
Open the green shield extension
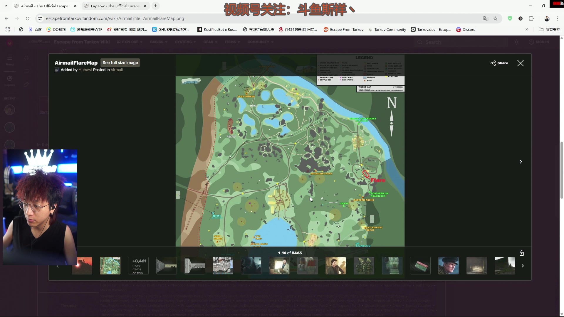click(x=510, y=18)
